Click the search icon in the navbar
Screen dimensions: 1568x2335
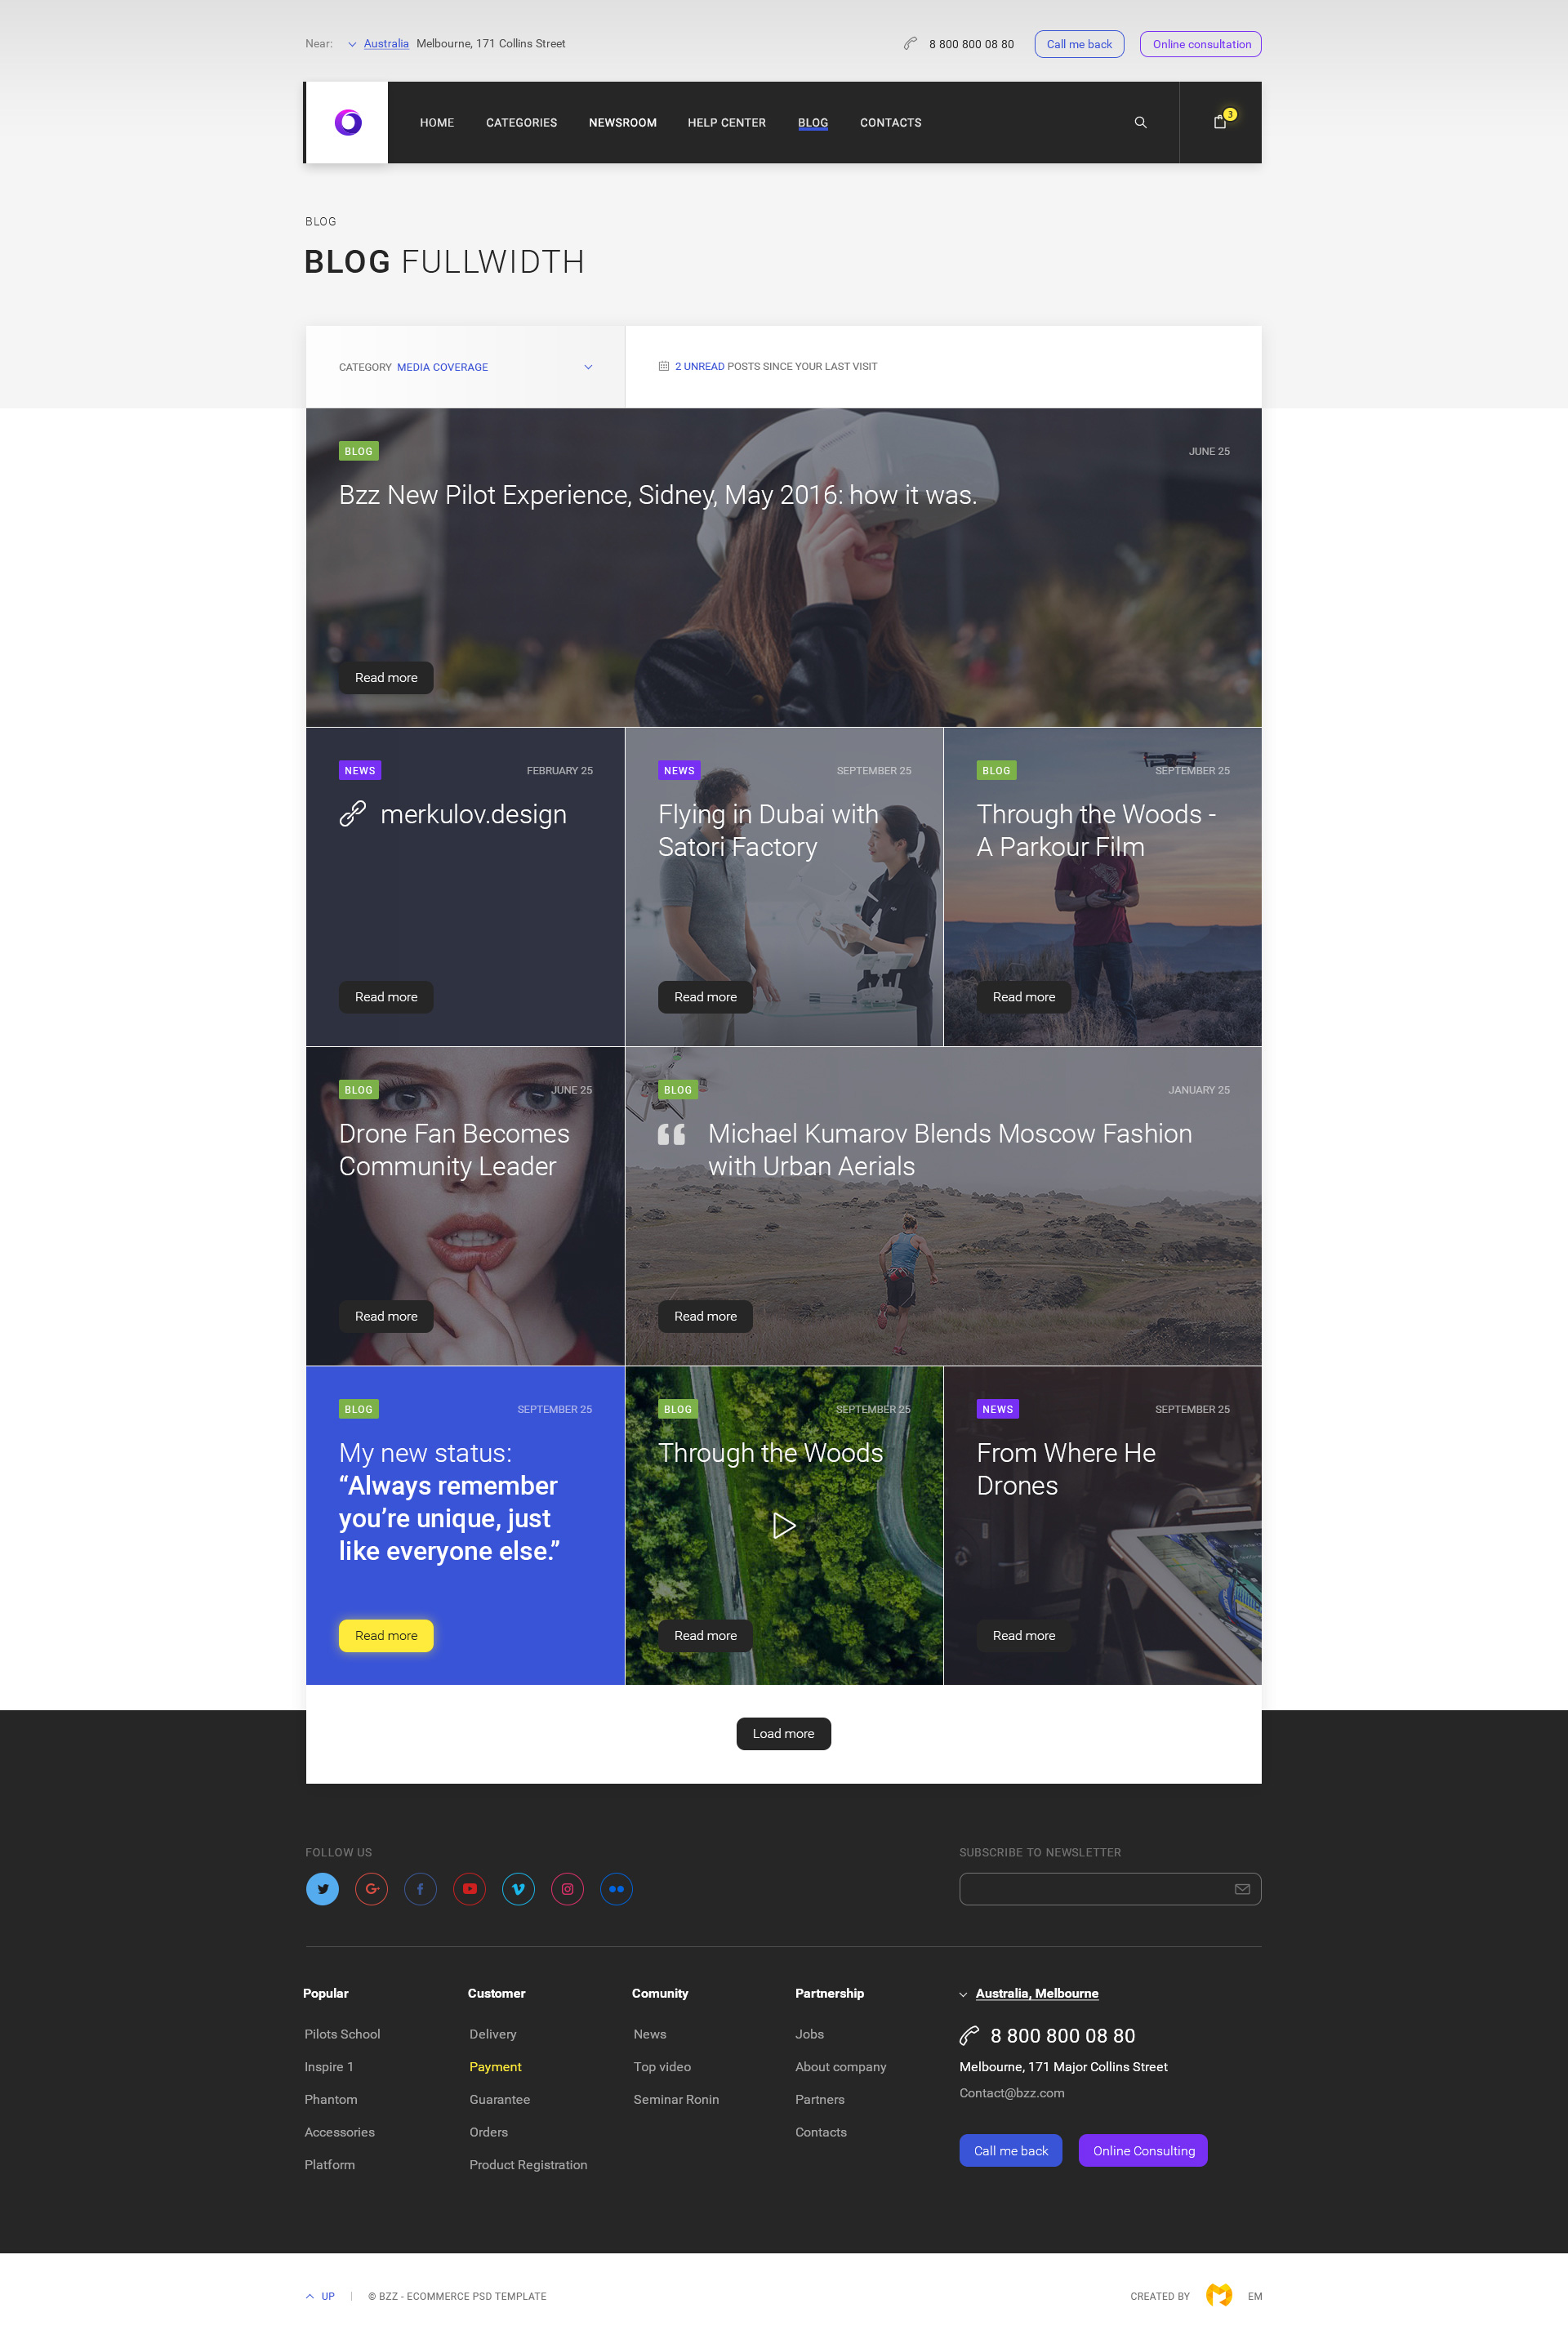point(1139,123)
